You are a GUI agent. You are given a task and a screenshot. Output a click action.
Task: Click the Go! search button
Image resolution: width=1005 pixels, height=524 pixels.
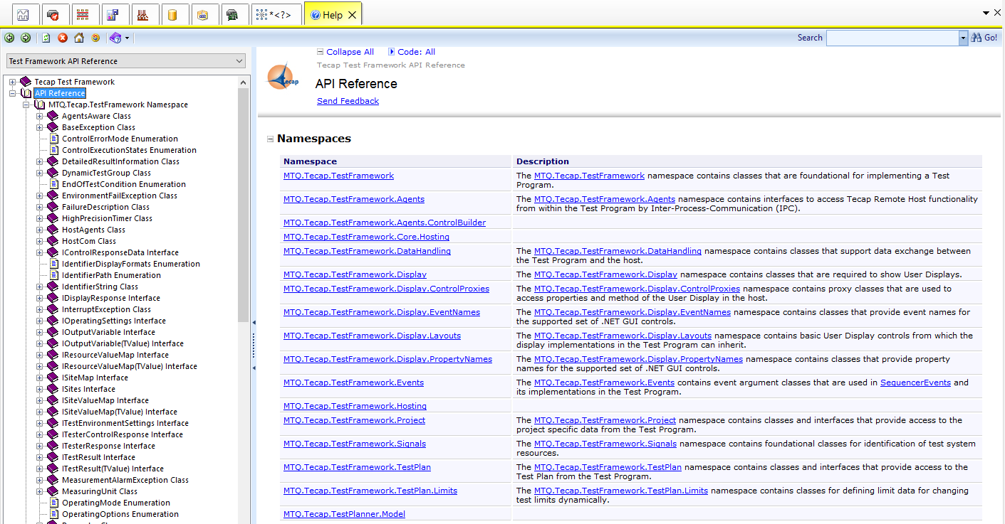[x=986, y=38]
